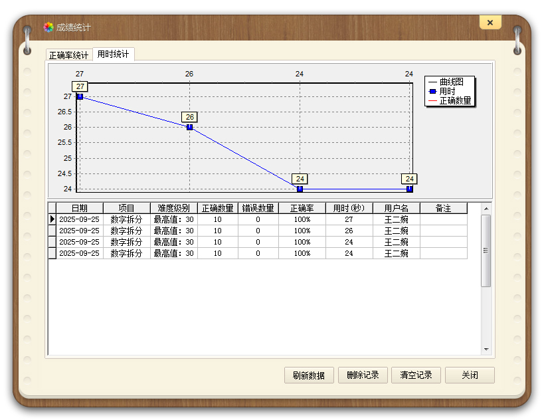The width and height of the screenshot is (544, 420).
Task: Click the 刷新数据 button
Action: pyautogui.click(x=309, y=375)
